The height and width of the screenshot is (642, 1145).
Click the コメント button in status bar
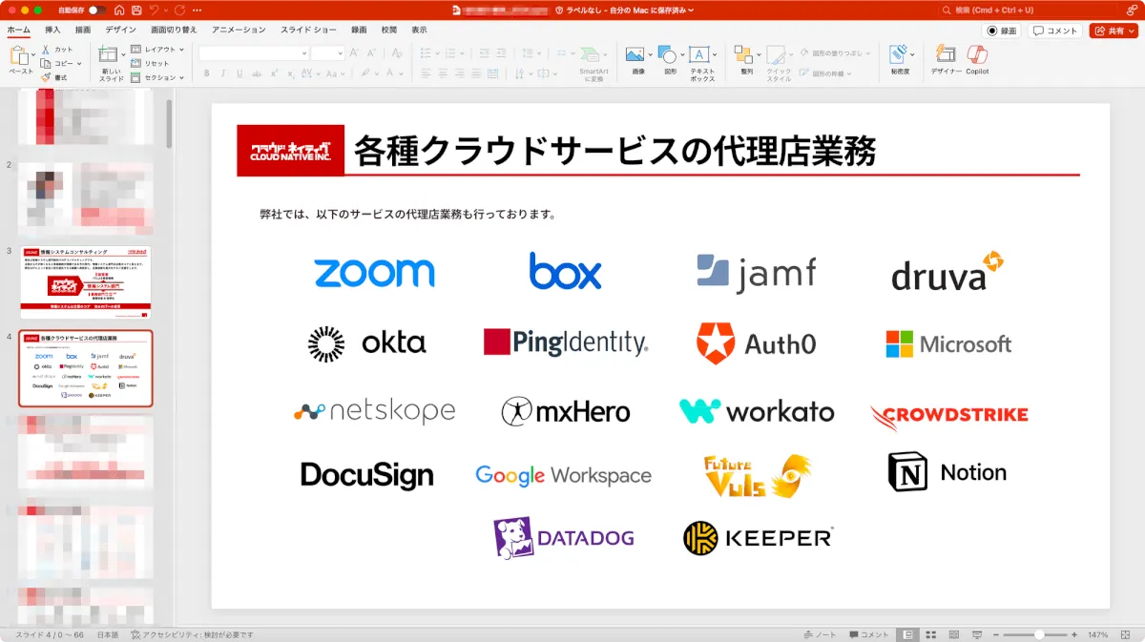tap(868, 634)
